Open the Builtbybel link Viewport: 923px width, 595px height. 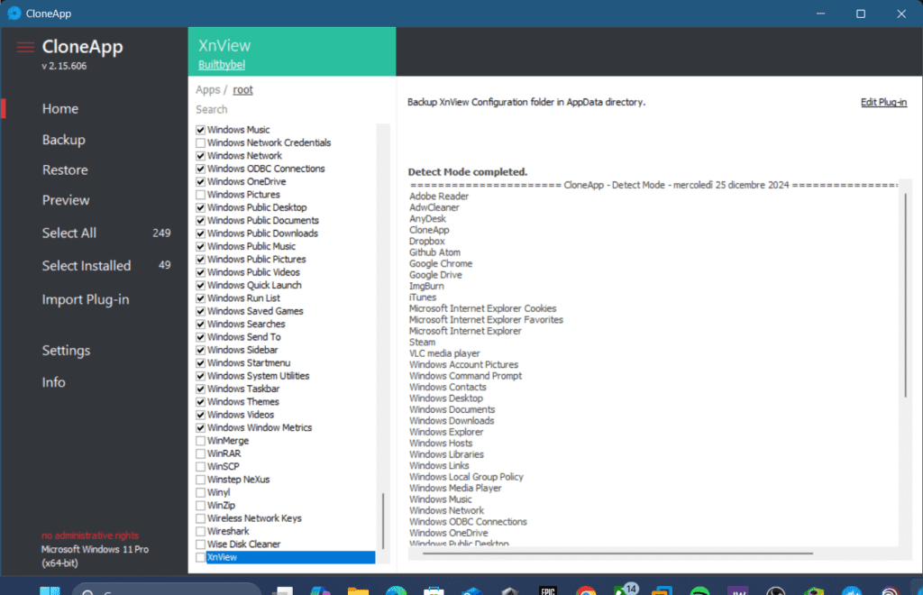[x=221, y=65]
